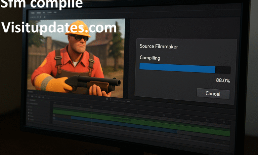Click the right icon in the timeline's top-center icon pair
Viewport: 258px width, 155px height.
coord(111,99)
